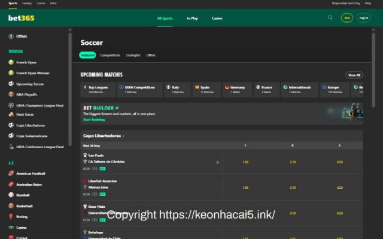Choose Boxing glove icon in A-Z
This screenshot has width=383, height=239.
pyautogui.click(x=11, y=216)
